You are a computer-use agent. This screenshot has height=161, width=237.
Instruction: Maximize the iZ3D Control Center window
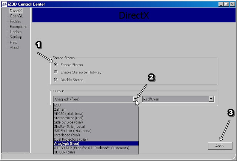pyautogui.click(x=226, y=4)
